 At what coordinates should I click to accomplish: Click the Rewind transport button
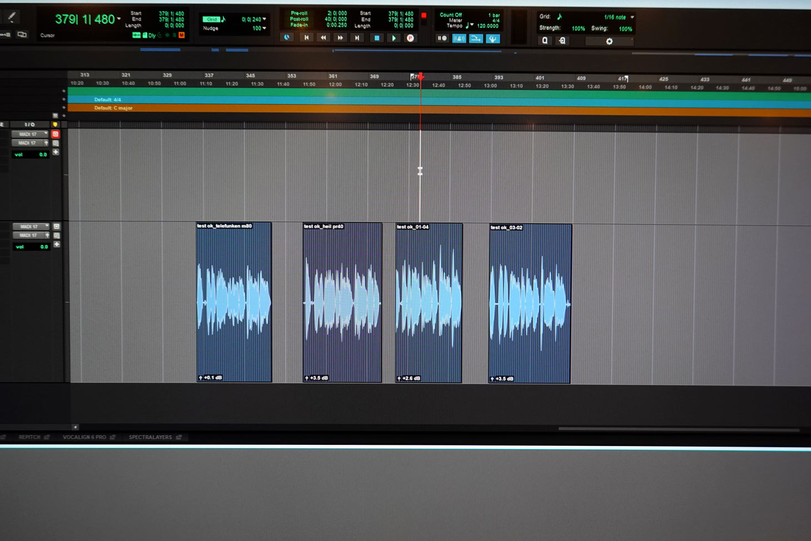tap(323, 38)
